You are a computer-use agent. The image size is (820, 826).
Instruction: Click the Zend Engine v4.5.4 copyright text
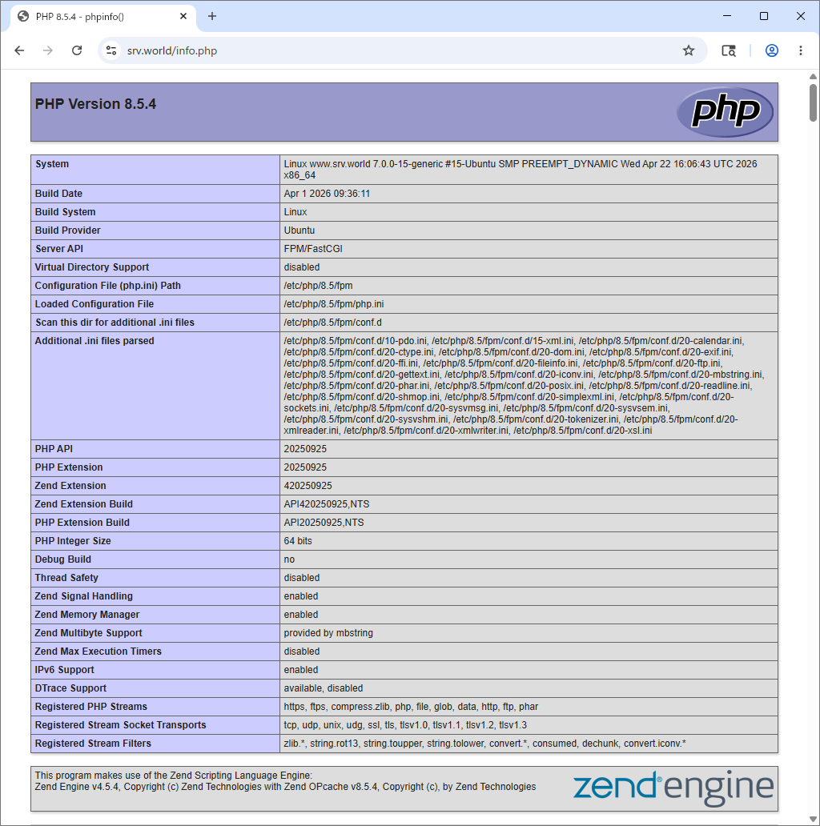point(285,787)
